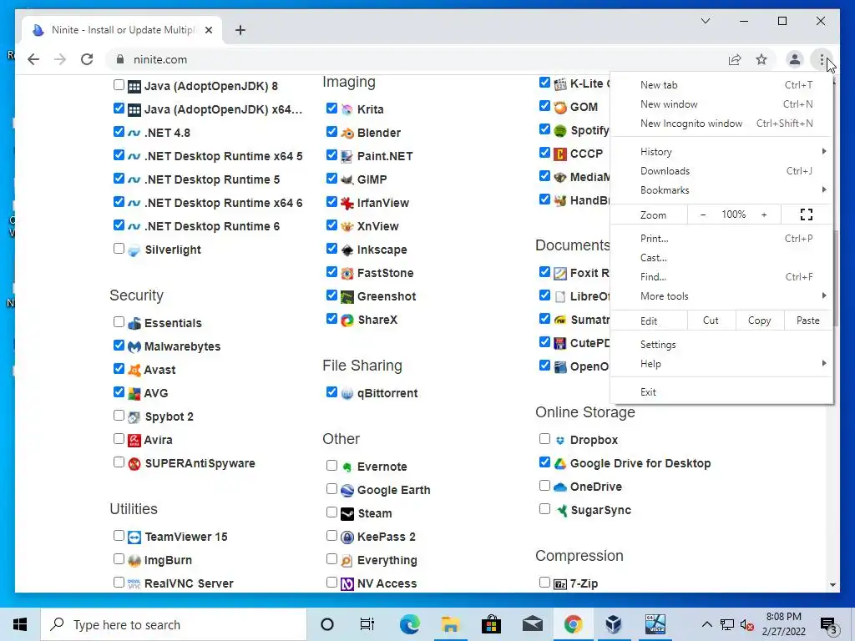
Task: Check the Spybot 2 checkbox
Action: tap(119, 416)
